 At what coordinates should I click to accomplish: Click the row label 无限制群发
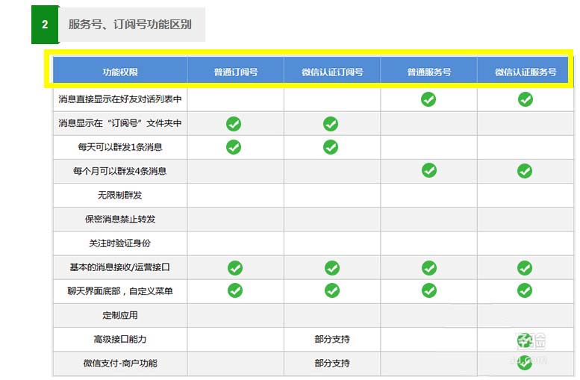(x=120, y=195)
